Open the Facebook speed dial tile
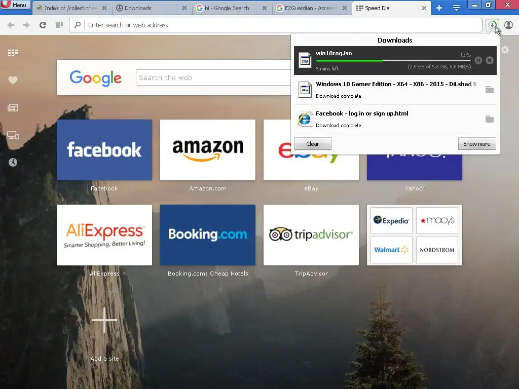 pyautogui.click(x=104, y=150)
